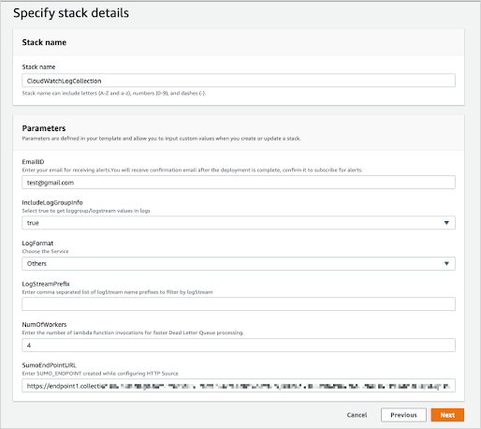Screen dimensions: 481x429
Task: Click the 'LogStreamPrefix' label
Action: click(46, 284)
